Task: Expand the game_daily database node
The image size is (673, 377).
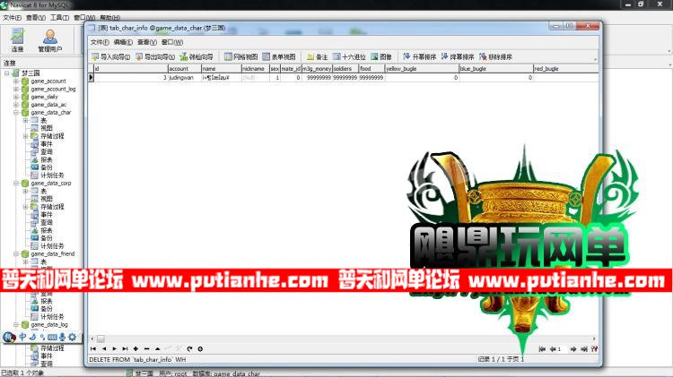Action: coord(16,97)
